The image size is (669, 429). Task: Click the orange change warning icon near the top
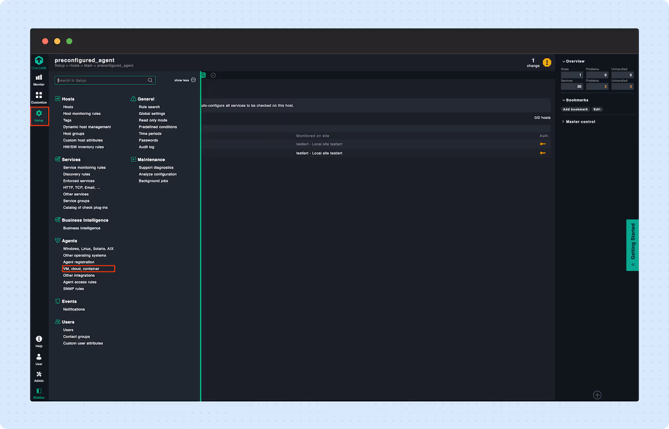pyautogui.click(x=547, y=62)
